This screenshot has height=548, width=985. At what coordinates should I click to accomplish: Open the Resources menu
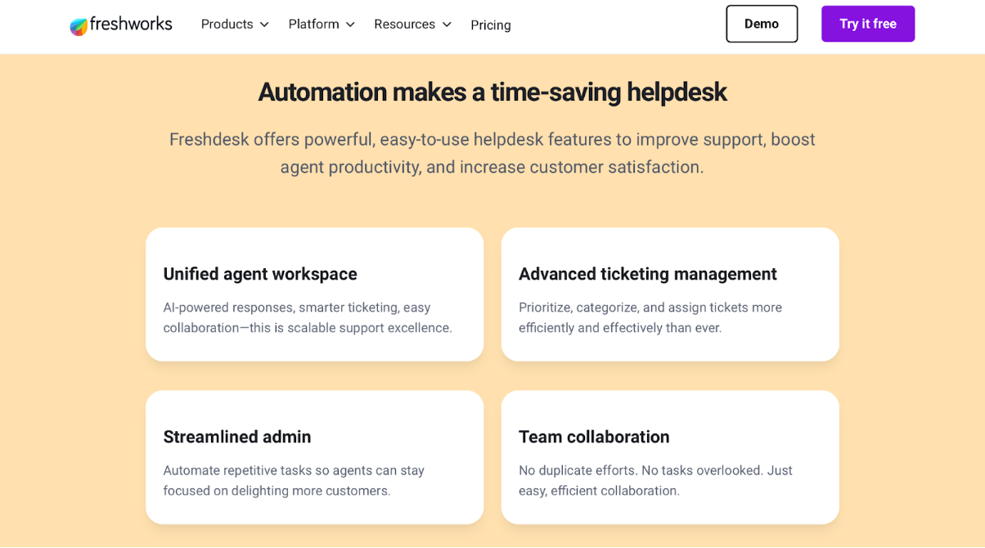(404, 25)
